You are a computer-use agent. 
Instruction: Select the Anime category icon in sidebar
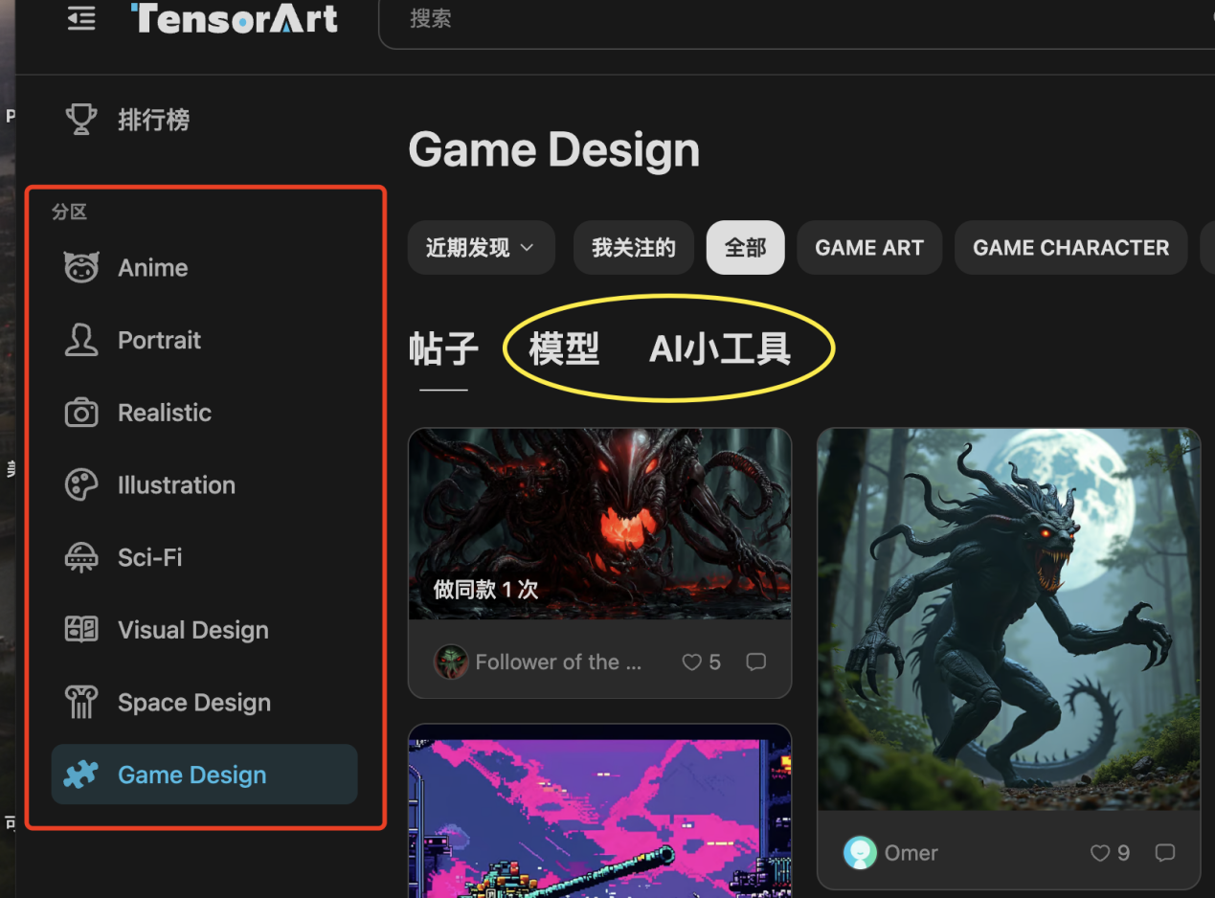click(80, 267)
